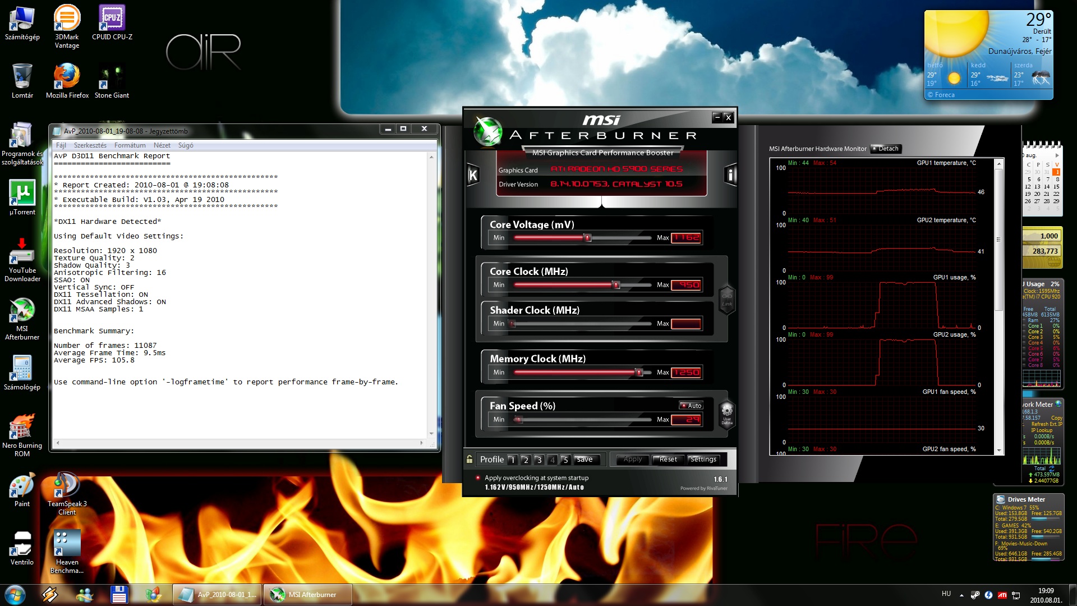
Task: Open the Lomtár recycle bin
Action: (22, 81)
